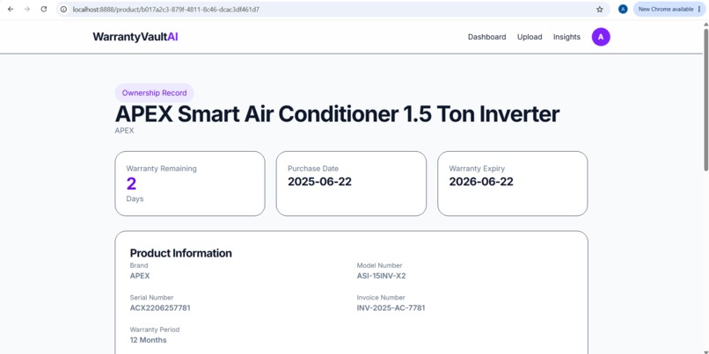Go back using browser back arrow
Image resolution: width=709 pixels, height=354 pixels.
pos(11,9)
